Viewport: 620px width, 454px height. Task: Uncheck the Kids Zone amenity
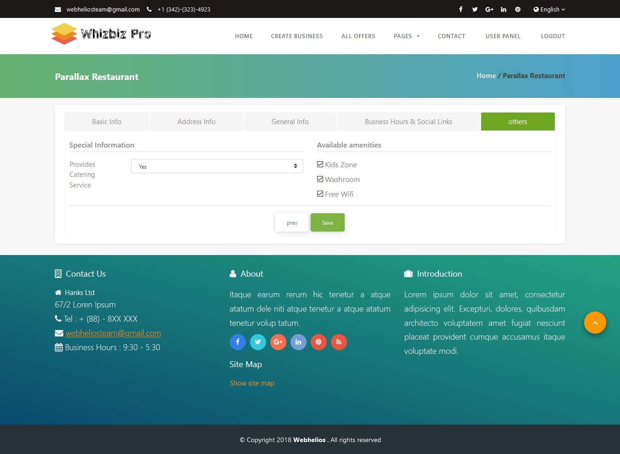click(320, 165)
